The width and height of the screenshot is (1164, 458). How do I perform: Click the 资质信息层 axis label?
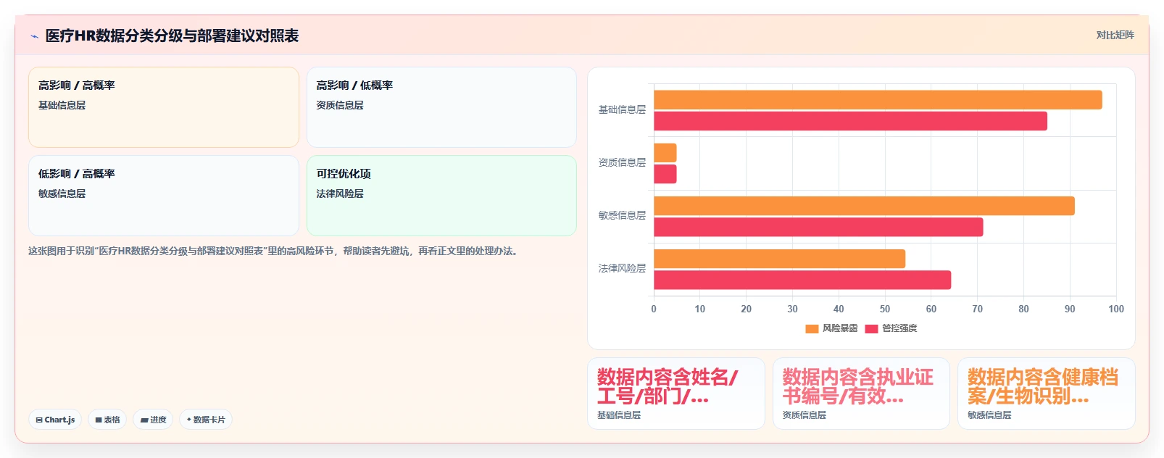622,163
